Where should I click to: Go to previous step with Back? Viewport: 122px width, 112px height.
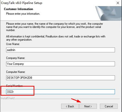[70, 106]
